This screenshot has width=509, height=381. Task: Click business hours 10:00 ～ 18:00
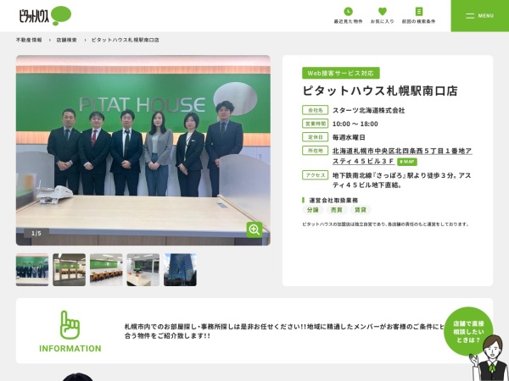[x=355, y=124]
